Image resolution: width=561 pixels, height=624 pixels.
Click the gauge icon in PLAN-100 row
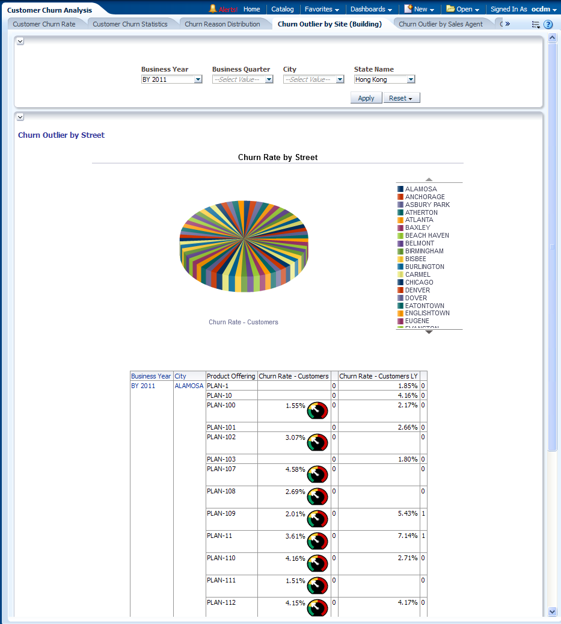(317, 411)
